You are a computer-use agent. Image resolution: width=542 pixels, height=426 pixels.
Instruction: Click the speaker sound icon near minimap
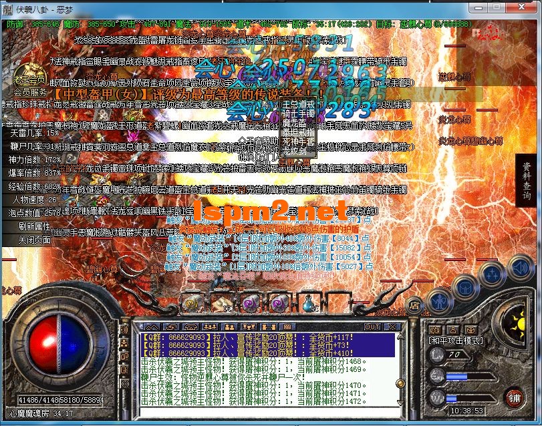[x=520, y=268]
